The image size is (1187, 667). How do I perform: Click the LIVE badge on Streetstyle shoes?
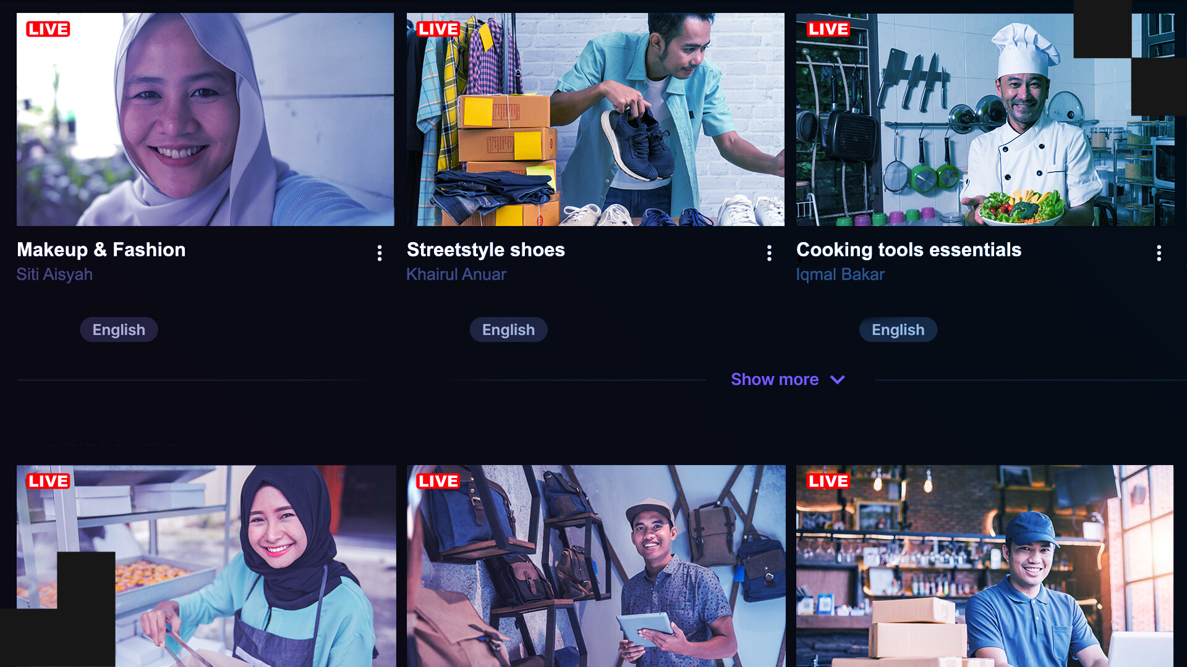439,29
